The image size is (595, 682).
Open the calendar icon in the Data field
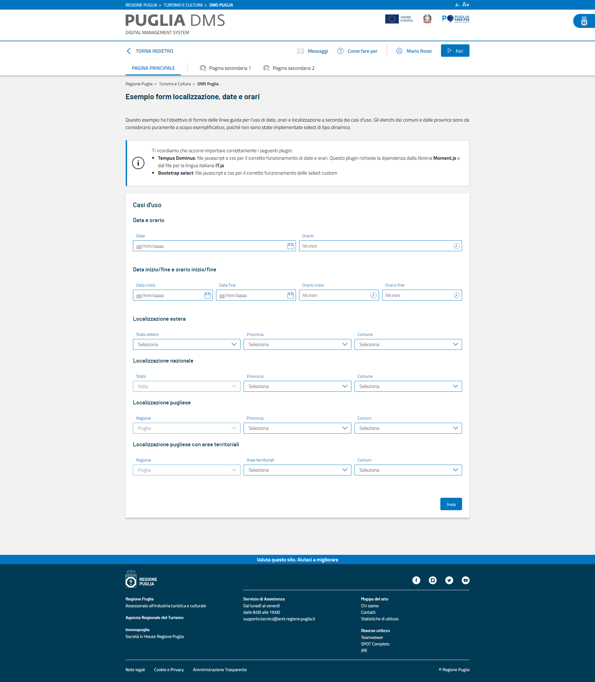coord(290,246)
